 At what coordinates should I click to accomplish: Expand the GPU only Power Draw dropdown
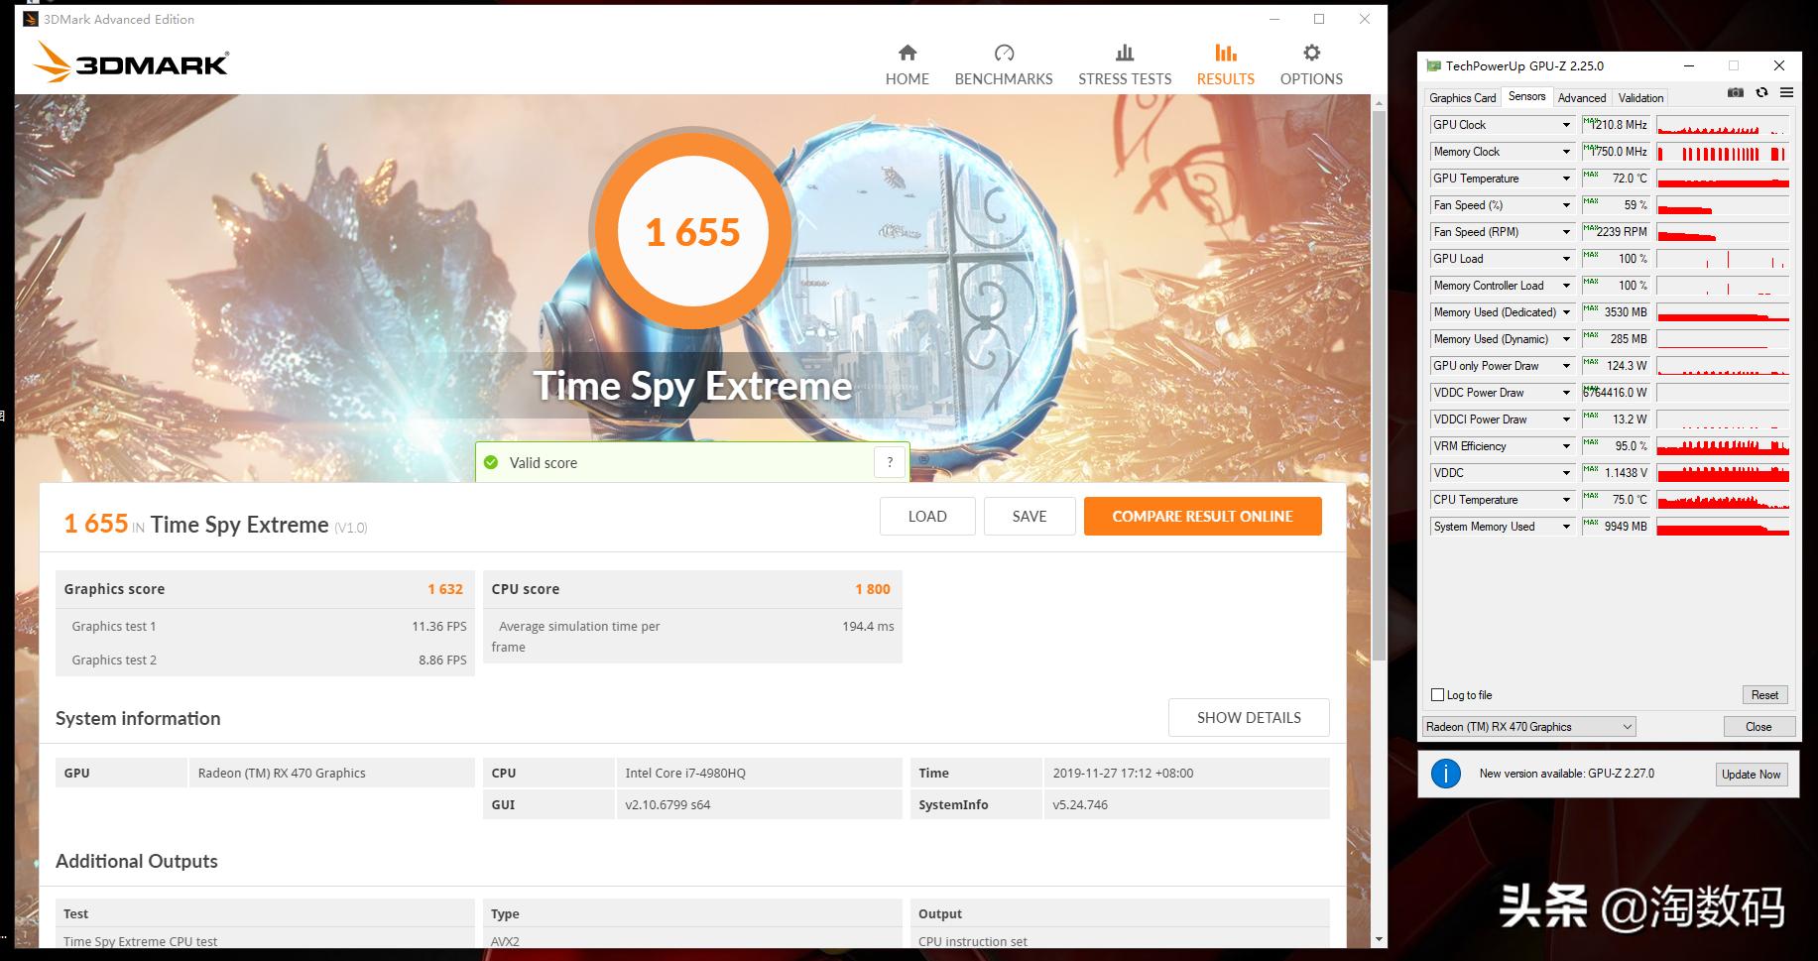[1566, 366]
